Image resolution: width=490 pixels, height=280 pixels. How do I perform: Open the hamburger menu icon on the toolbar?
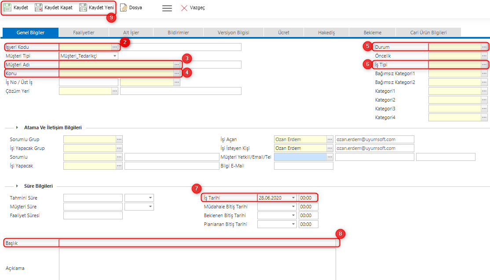click(x=167, y=7)
